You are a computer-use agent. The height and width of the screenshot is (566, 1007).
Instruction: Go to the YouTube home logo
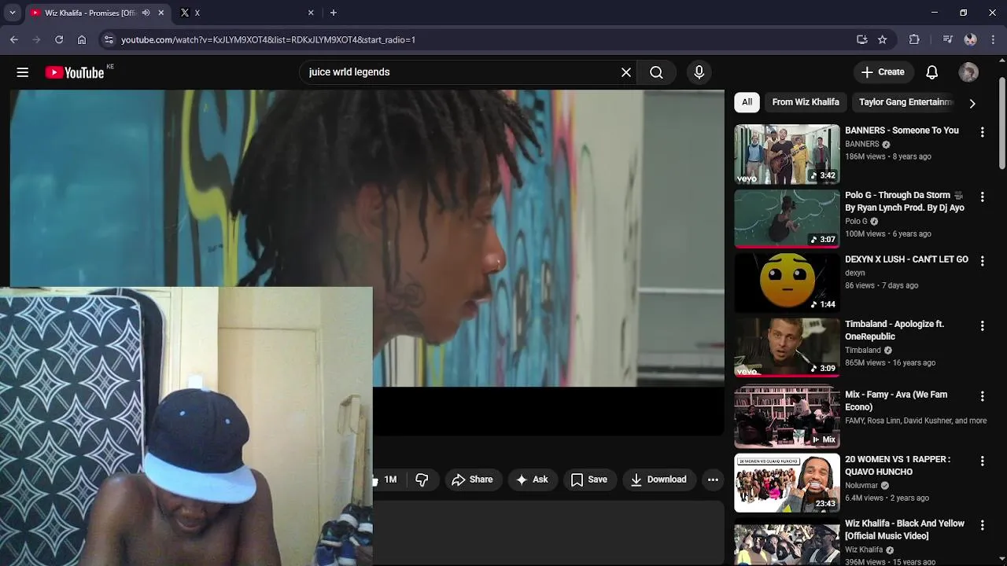tap(75, 72)
